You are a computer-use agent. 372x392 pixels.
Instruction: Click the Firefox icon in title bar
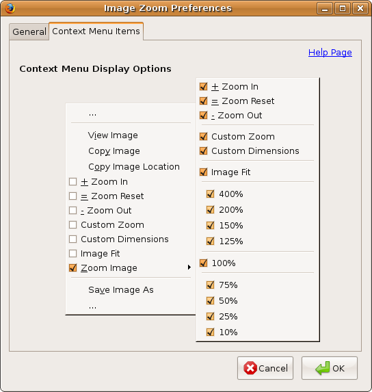(10, 8)
